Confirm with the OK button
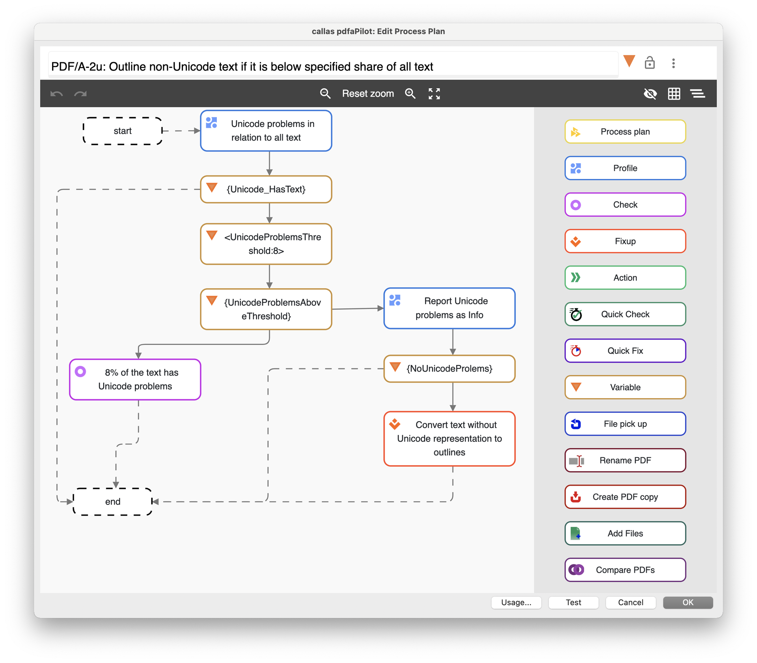757x663 pixels. point(688,602)
